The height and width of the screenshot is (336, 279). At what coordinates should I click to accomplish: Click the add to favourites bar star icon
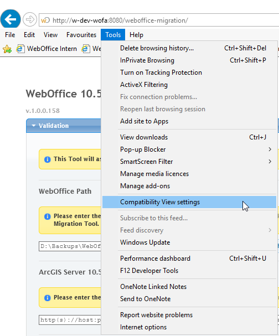[x=7, y=49]
